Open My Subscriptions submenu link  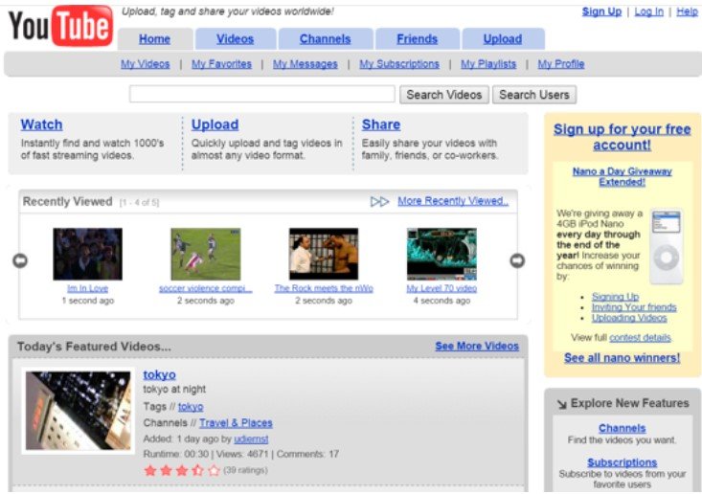point(399,64)
